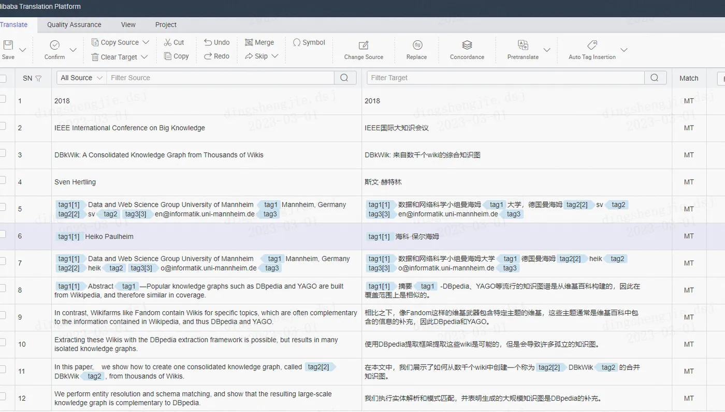Click the Match column header
The image size is (725, 412).
(x=689, y=78)
